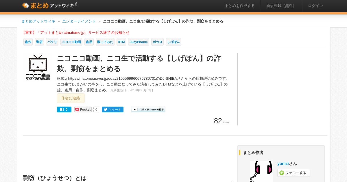Click the まとめアットウィキ site logo
347x182 pixels.
(x=50, y=5)
